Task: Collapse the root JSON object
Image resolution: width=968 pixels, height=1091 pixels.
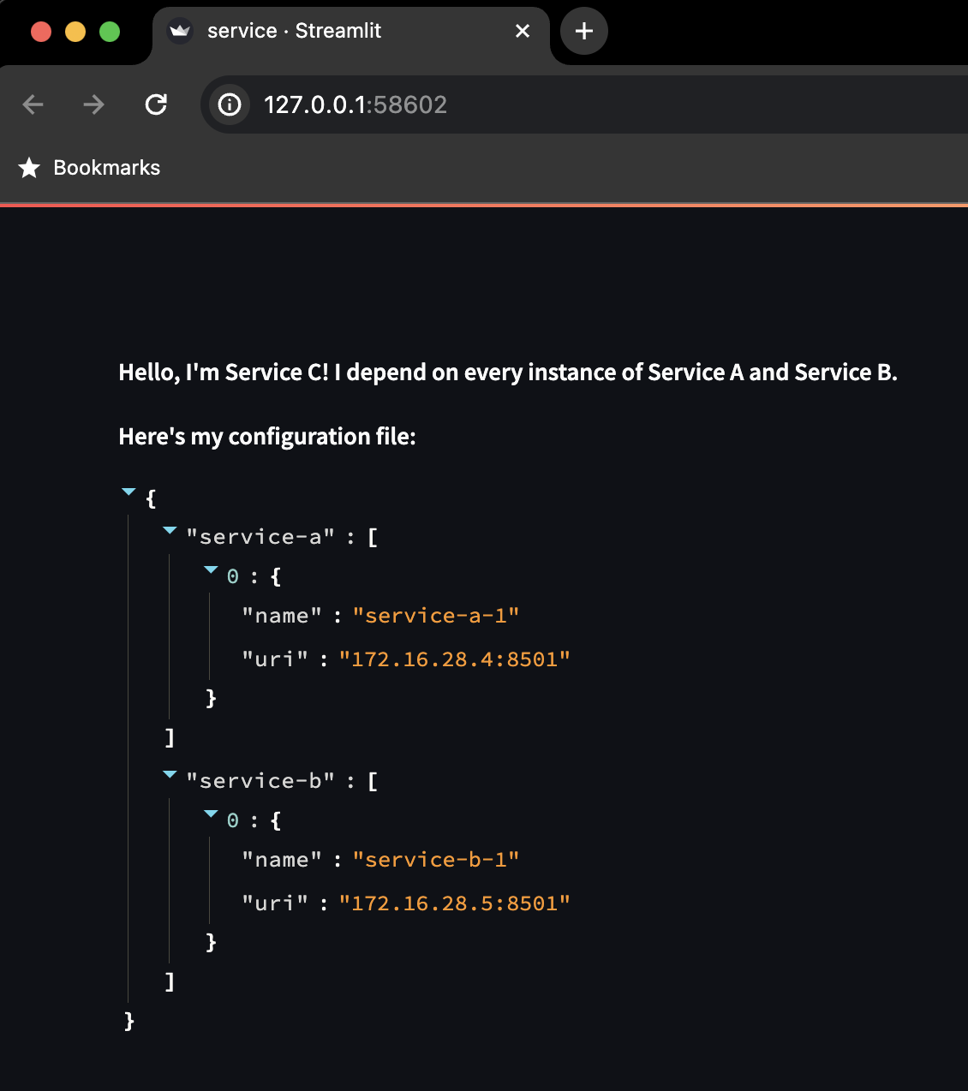Action: (128, 491)
